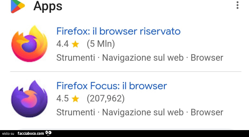249x137 pixels.
Task: Click the yellow star beside the 4.5 rating
Action: [x=75, y=99]
